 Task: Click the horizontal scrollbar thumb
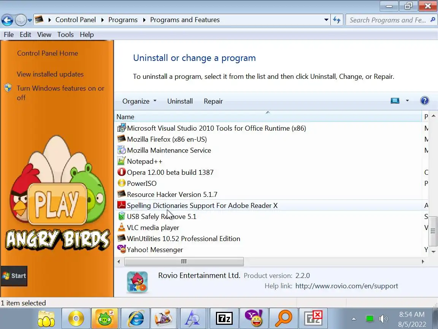184,262
